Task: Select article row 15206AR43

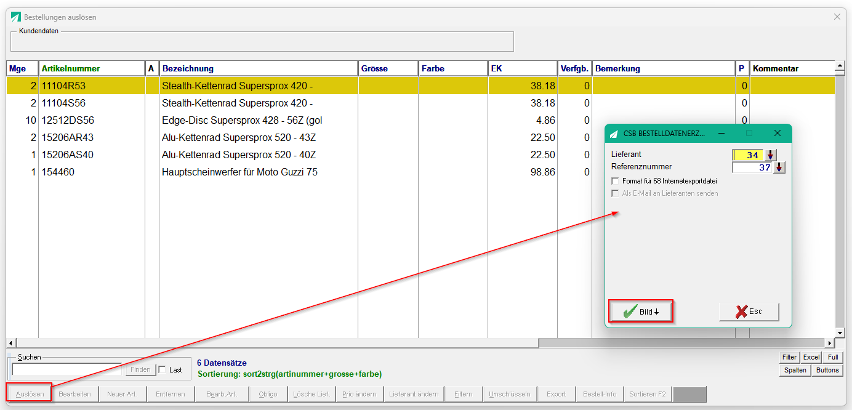Action: (420, 137)
